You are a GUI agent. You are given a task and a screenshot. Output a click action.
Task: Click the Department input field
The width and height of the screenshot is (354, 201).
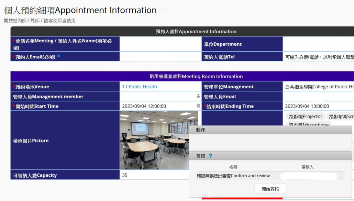pyautogui.click(x=318, y=44)
